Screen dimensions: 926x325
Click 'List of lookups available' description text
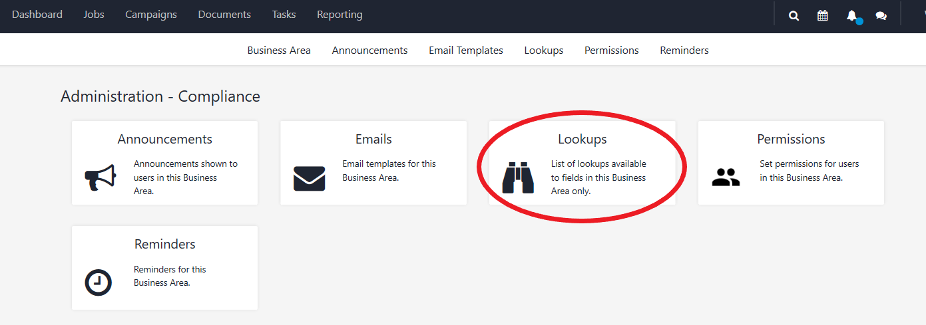tap(598, 177)
